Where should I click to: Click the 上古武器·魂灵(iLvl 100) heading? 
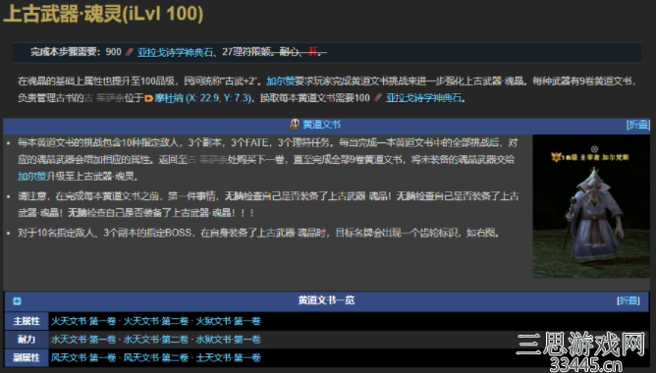click(x=103, y=14)
